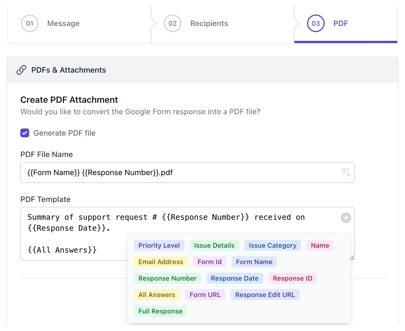
Task: Click the plus icon on the PDF Template box
Action: pyautogui.click(x=346, y=218)
